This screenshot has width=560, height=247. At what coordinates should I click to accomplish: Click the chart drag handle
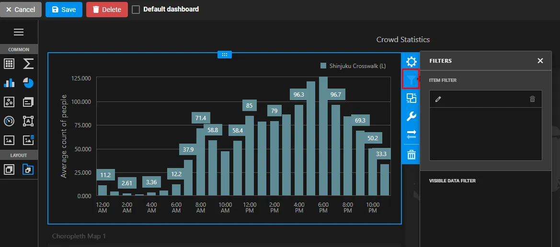tap(225, 55)
